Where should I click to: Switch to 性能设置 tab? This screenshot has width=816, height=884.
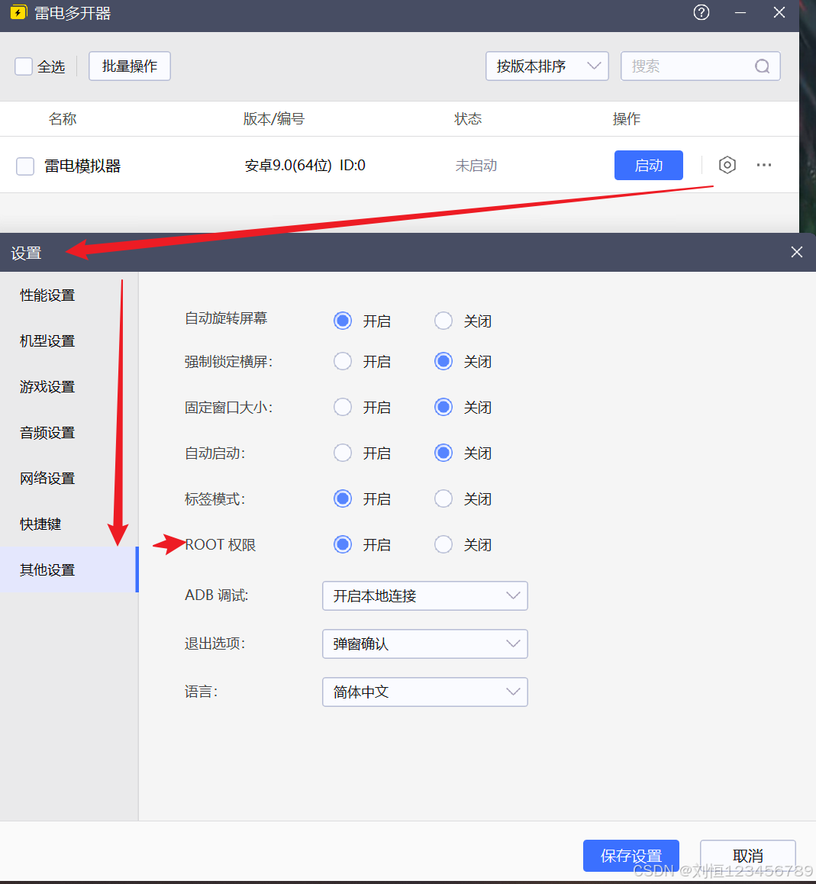coord(69,295)
